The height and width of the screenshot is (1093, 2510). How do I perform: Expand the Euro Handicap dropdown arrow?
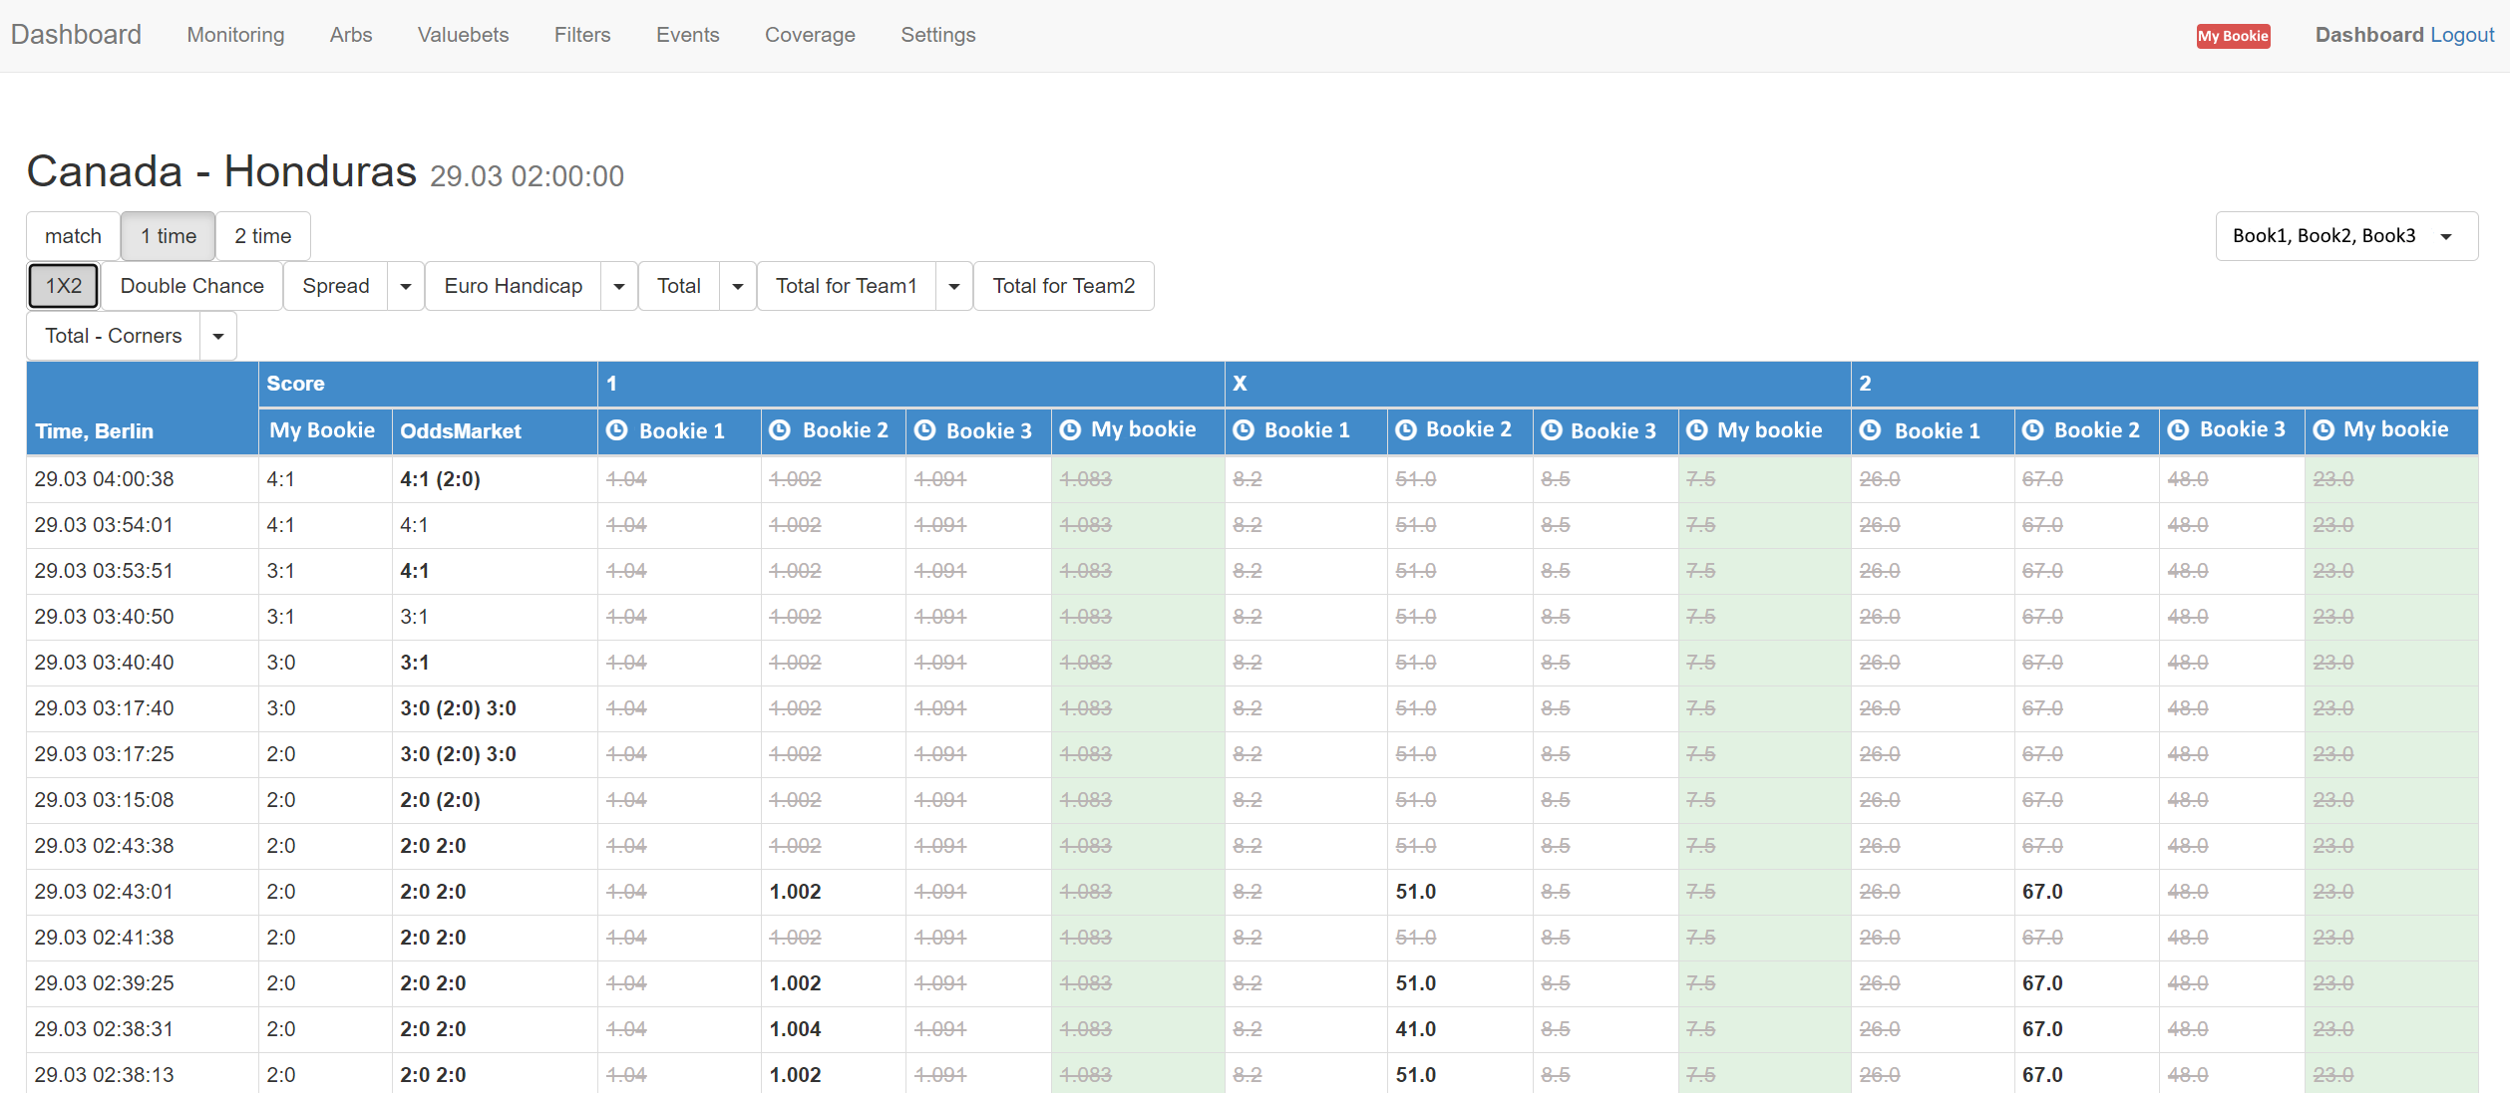click(619, 286)
